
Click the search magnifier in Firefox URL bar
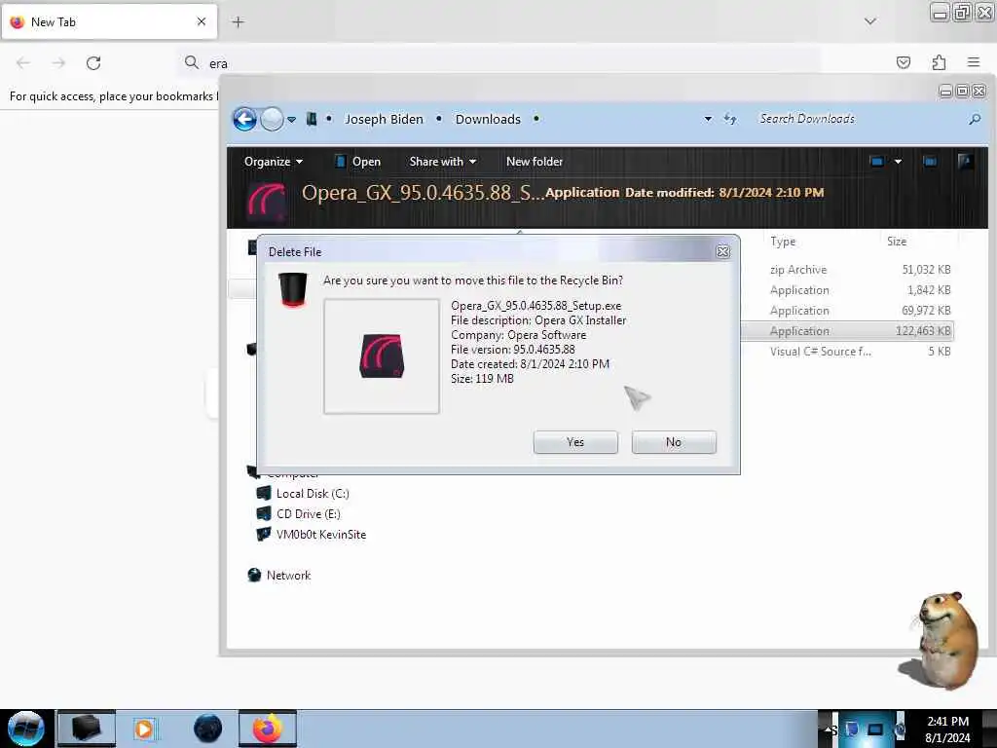coord(192,62)
